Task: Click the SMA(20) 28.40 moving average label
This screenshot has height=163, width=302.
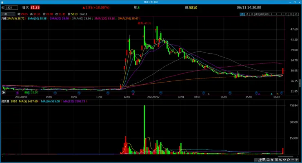Action: [60, 19]
